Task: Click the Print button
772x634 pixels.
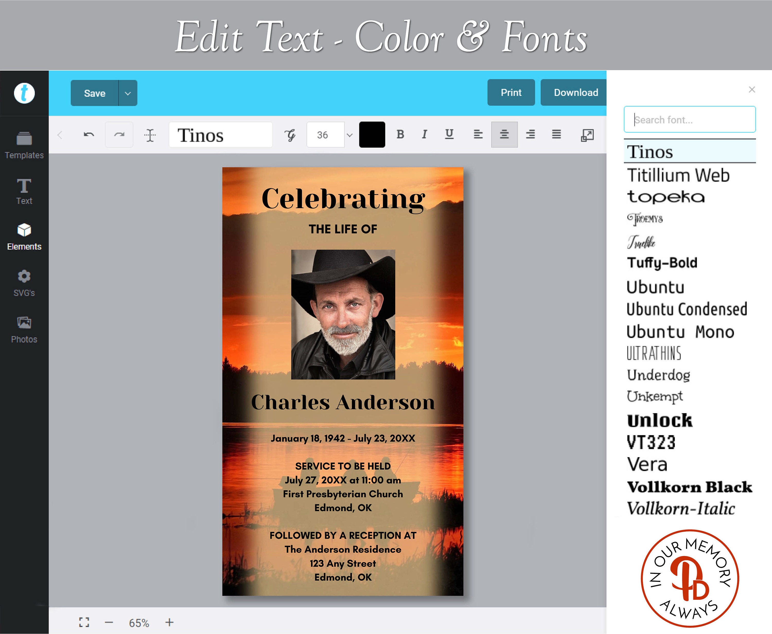Action: click(x=511, y=93)
